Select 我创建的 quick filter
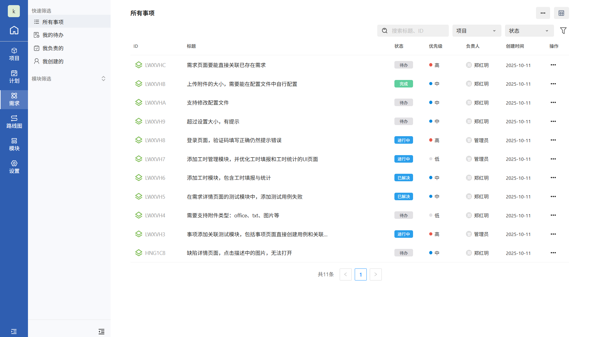The width and height of the screenshot is (591, 337). coord(53,62)
